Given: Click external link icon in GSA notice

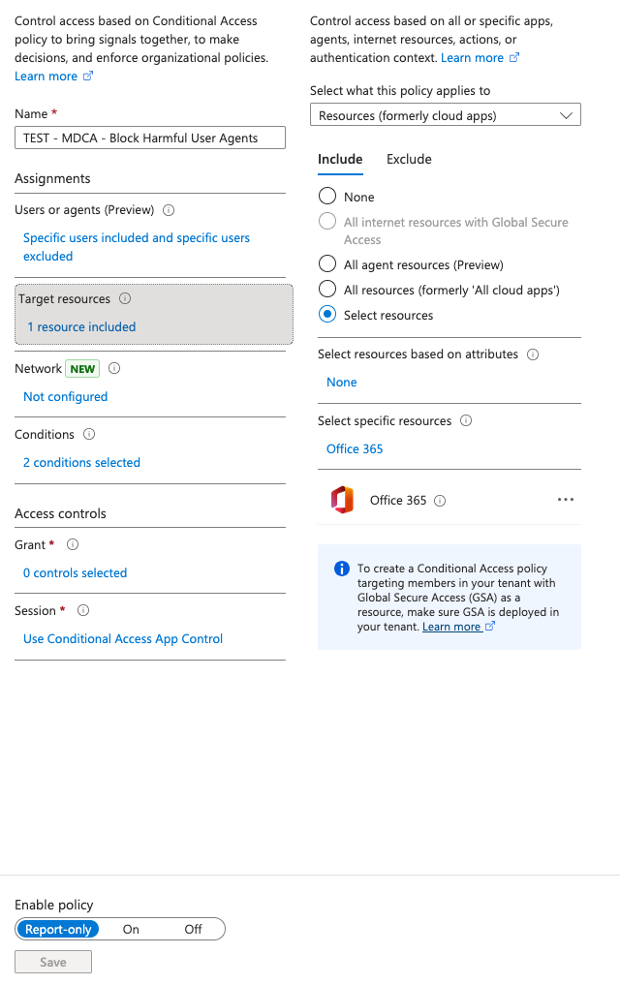Looking at the screenshot, I should click(490, 627).
